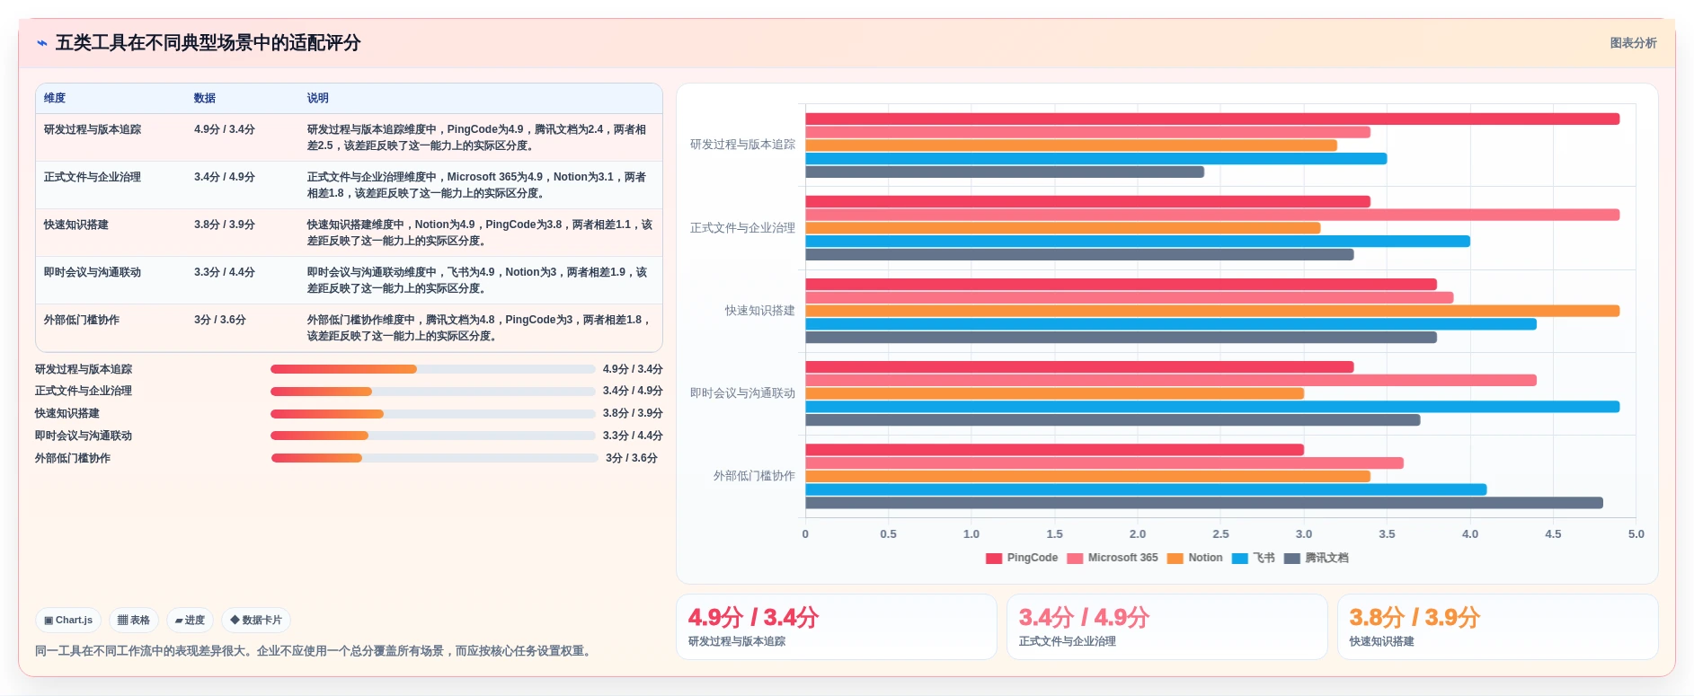
Task: Click table value 3分 / 3.6分
Action: (220, 320)
